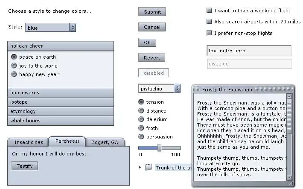Check "I want to take a weekend flight"
The image size is (303, 189).
point(209,10)
